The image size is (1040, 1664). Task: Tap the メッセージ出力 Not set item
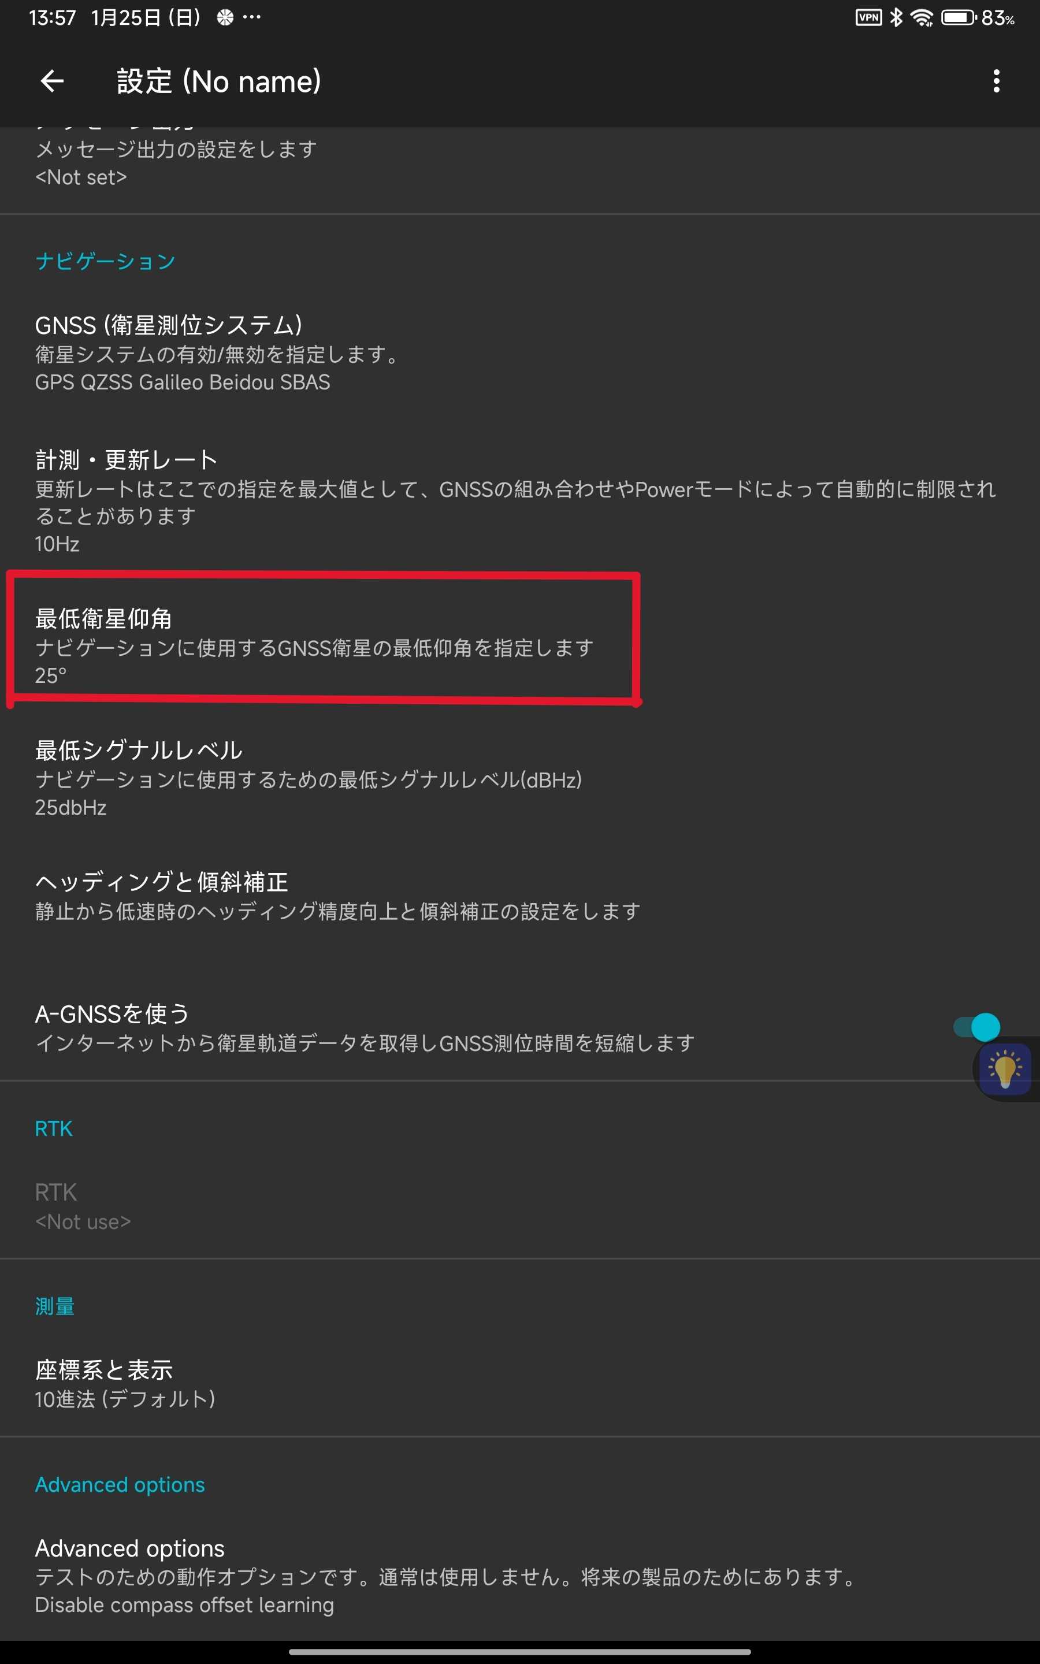tap(520, 162)
